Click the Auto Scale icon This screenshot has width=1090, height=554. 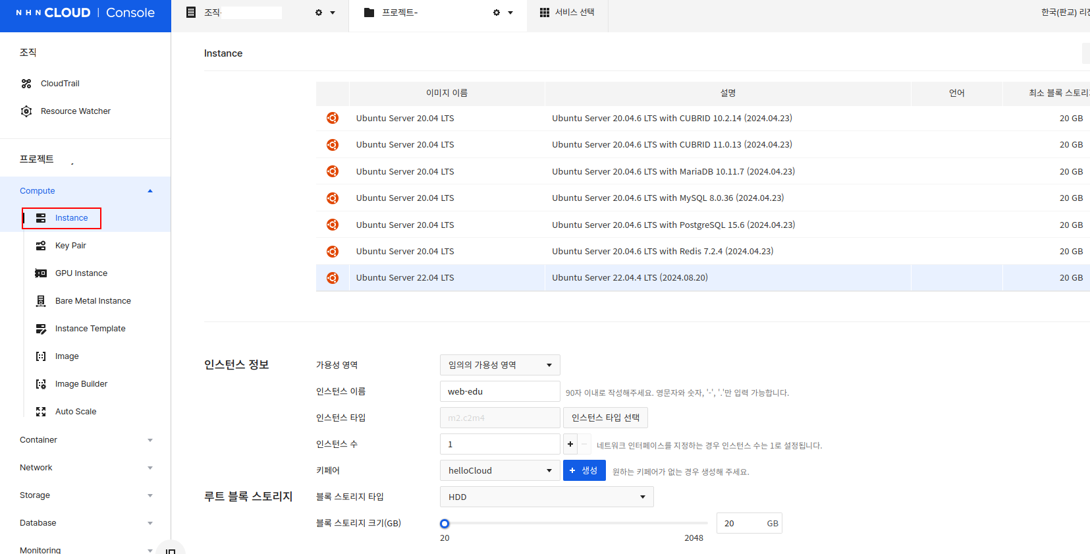pyautogui.click(x=41, y=412)
